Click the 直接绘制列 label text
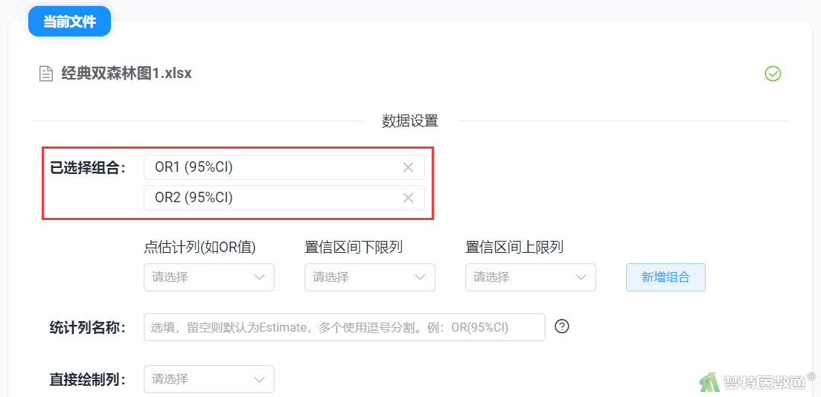Image resolution: width=821 pixels, height=397 pixels. tap(88, 379)
